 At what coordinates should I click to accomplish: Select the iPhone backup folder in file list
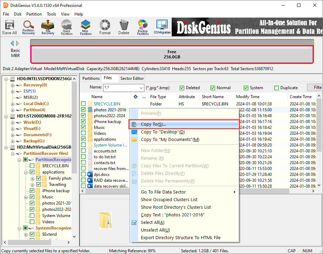(107, 122)
